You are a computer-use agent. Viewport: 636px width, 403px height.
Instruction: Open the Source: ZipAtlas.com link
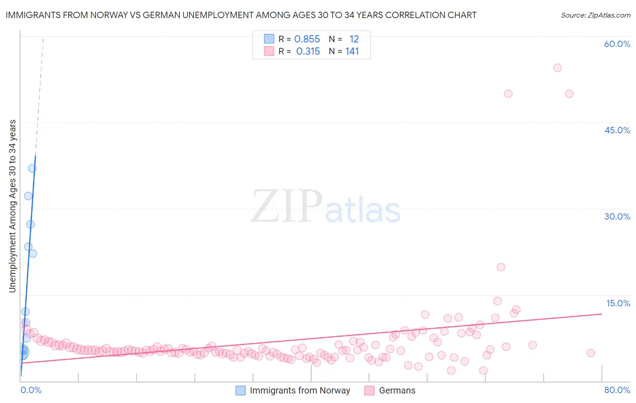pos(596,15)
